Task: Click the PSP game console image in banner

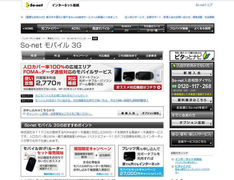Action: [145, 75]
